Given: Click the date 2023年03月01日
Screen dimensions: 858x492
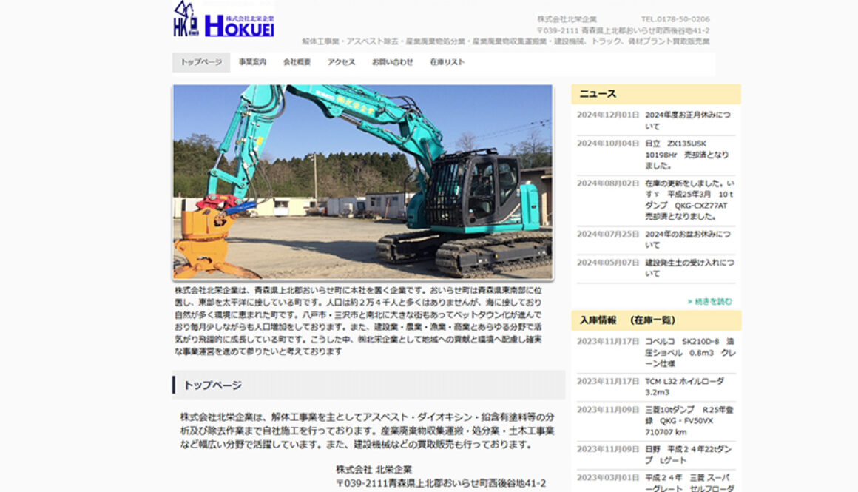Looking at the screenshot, I should (x=608, y=478).
